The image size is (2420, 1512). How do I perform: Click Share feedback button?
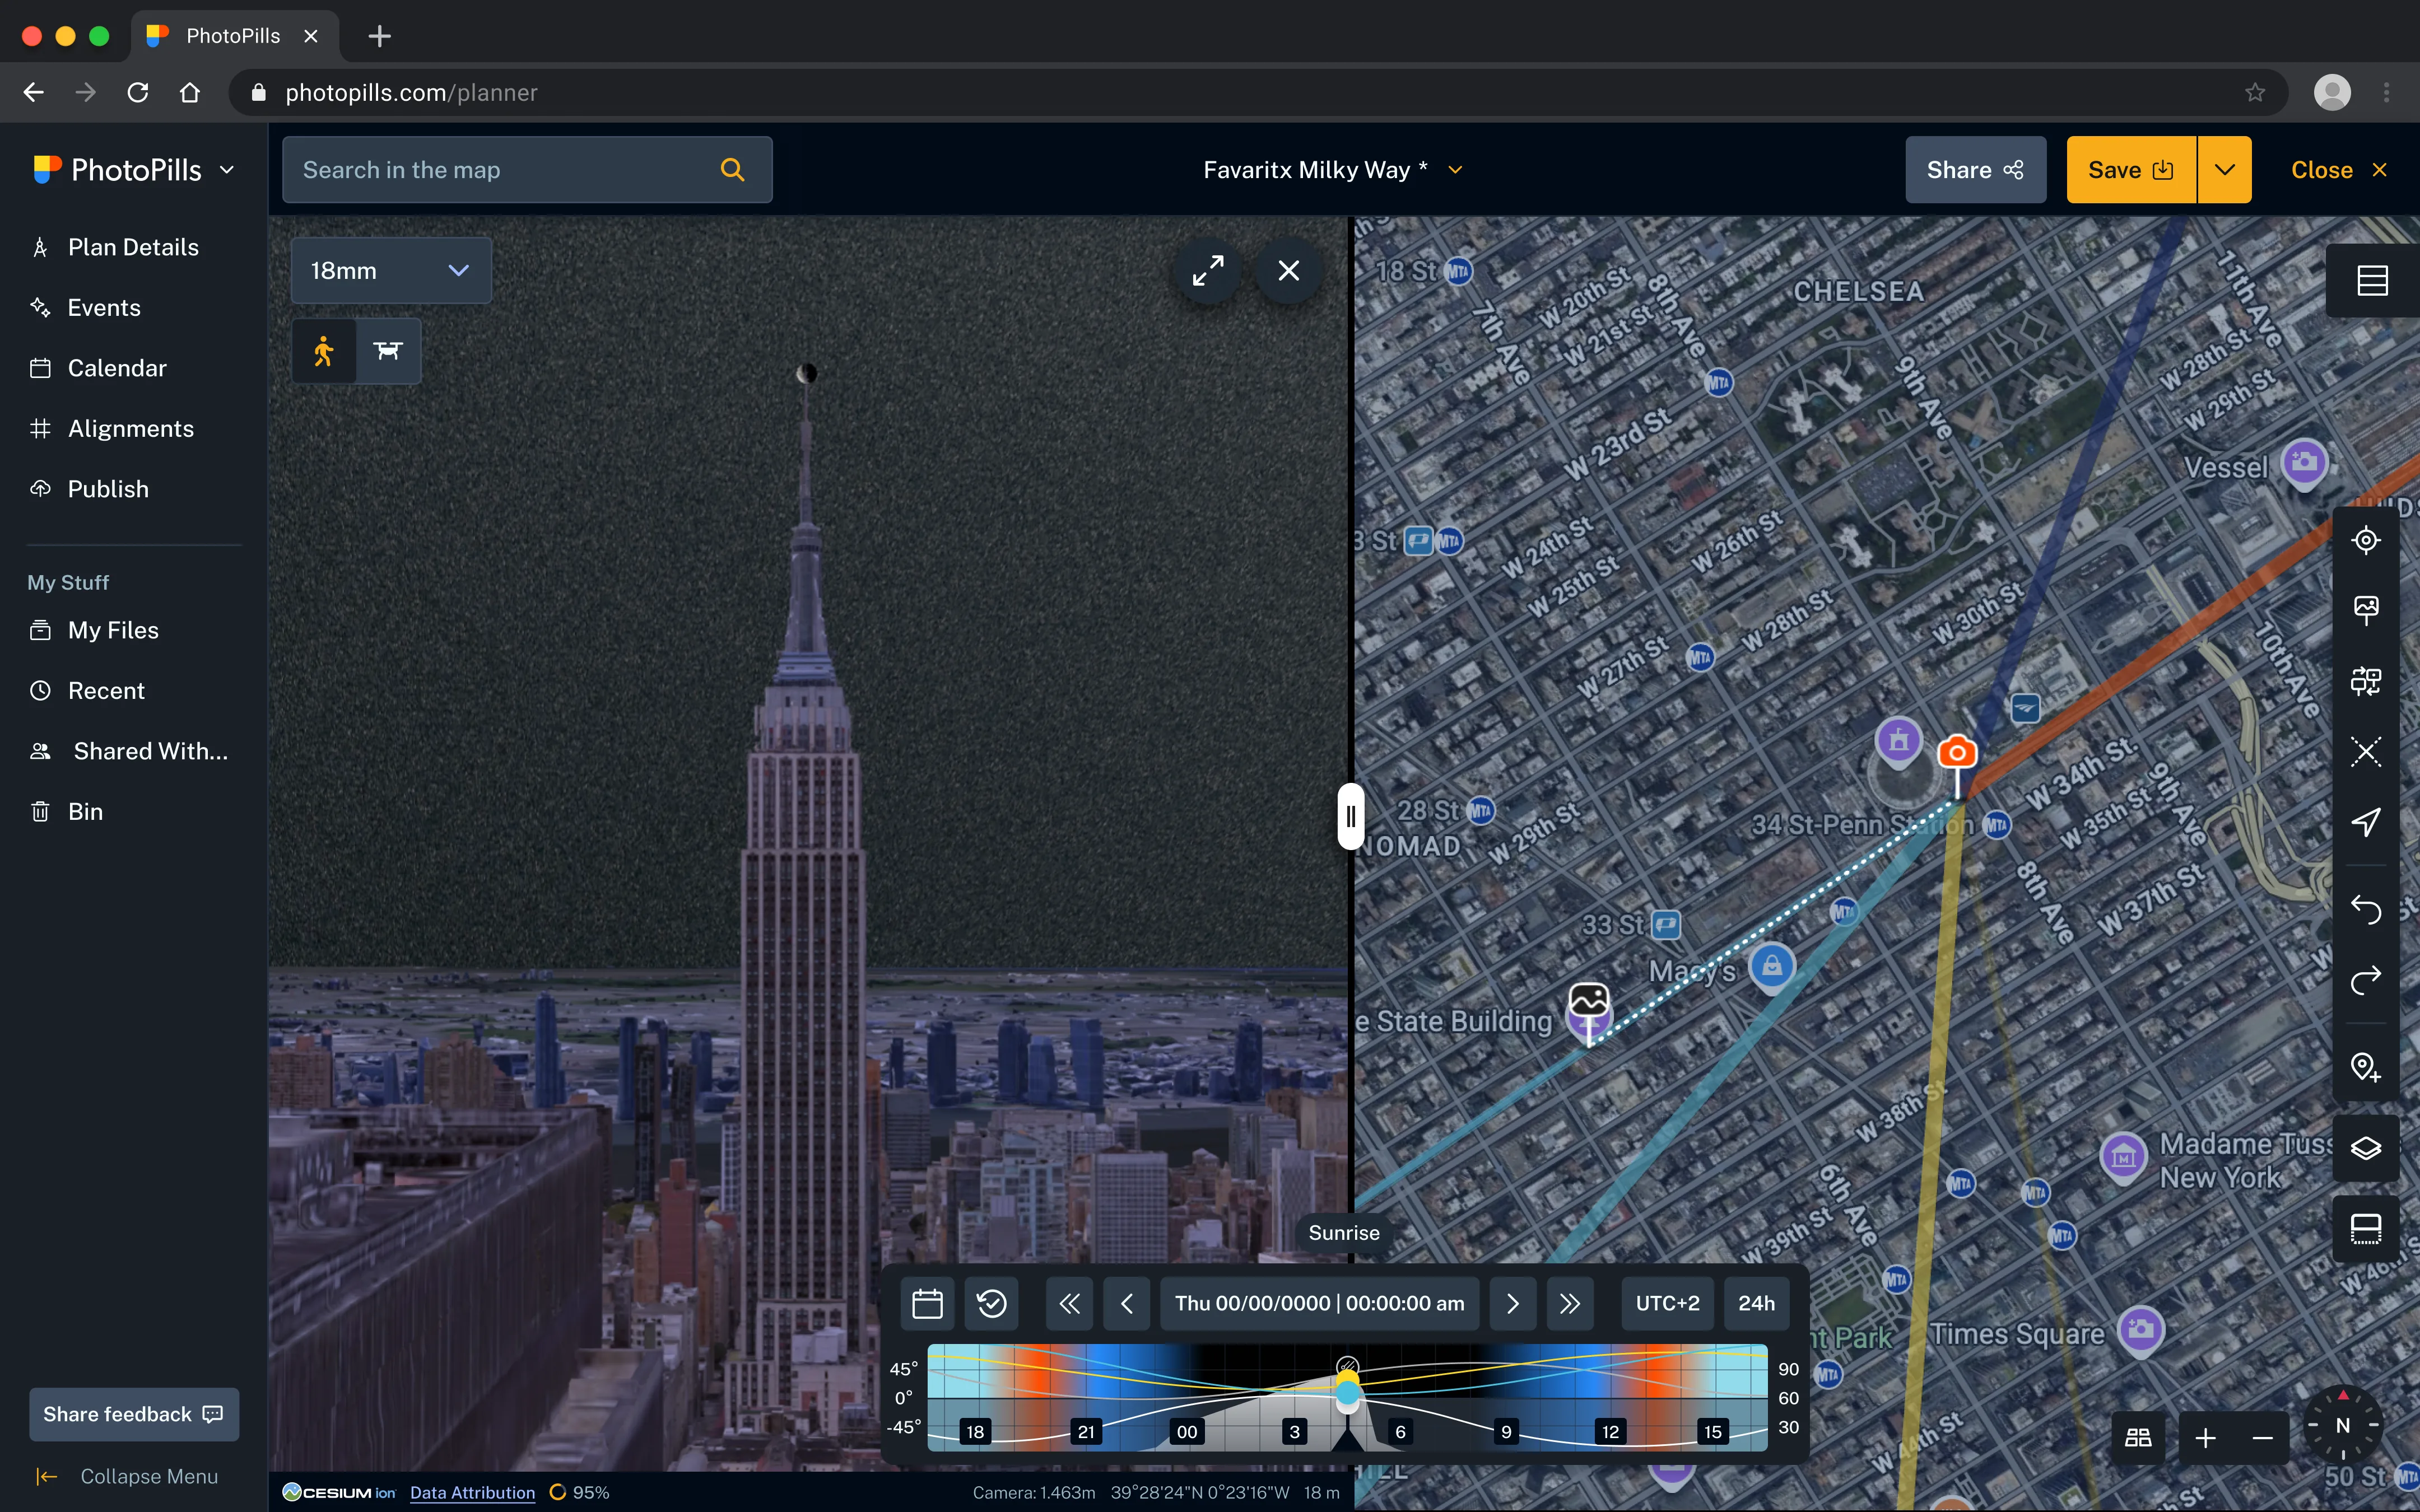click(134, 1414)
